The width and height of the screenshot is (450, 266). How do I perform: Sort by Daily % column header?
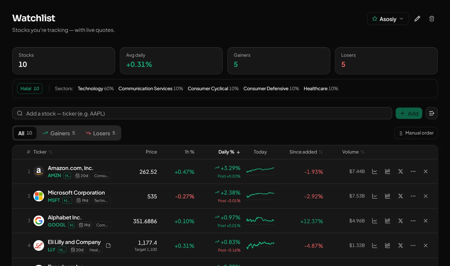229,152
